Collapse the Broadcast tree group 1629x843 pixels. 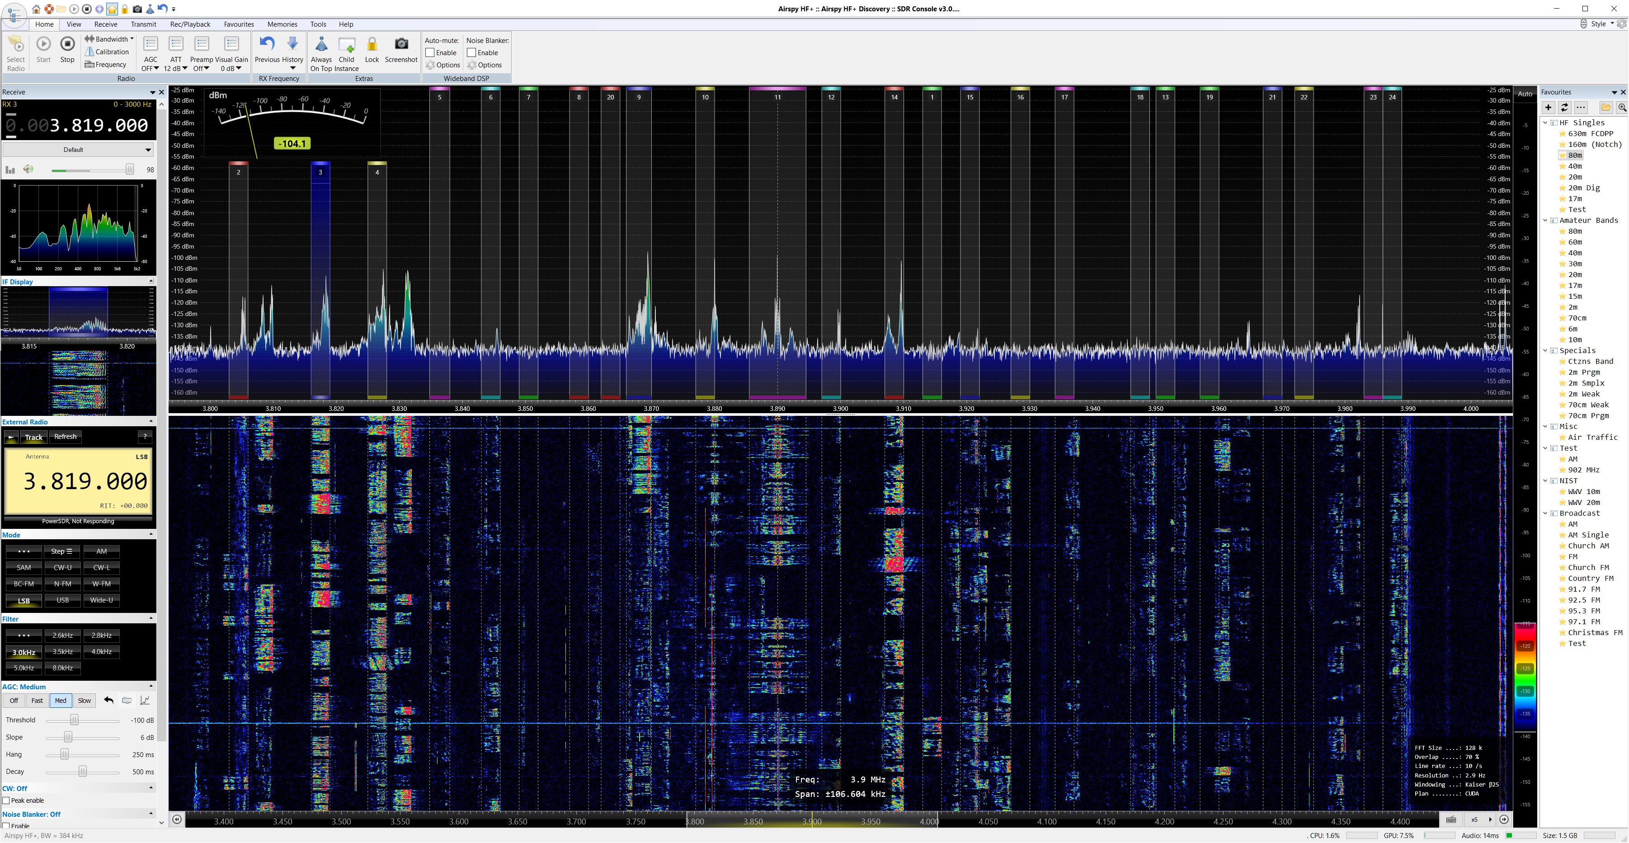(x=1545, y=513)
